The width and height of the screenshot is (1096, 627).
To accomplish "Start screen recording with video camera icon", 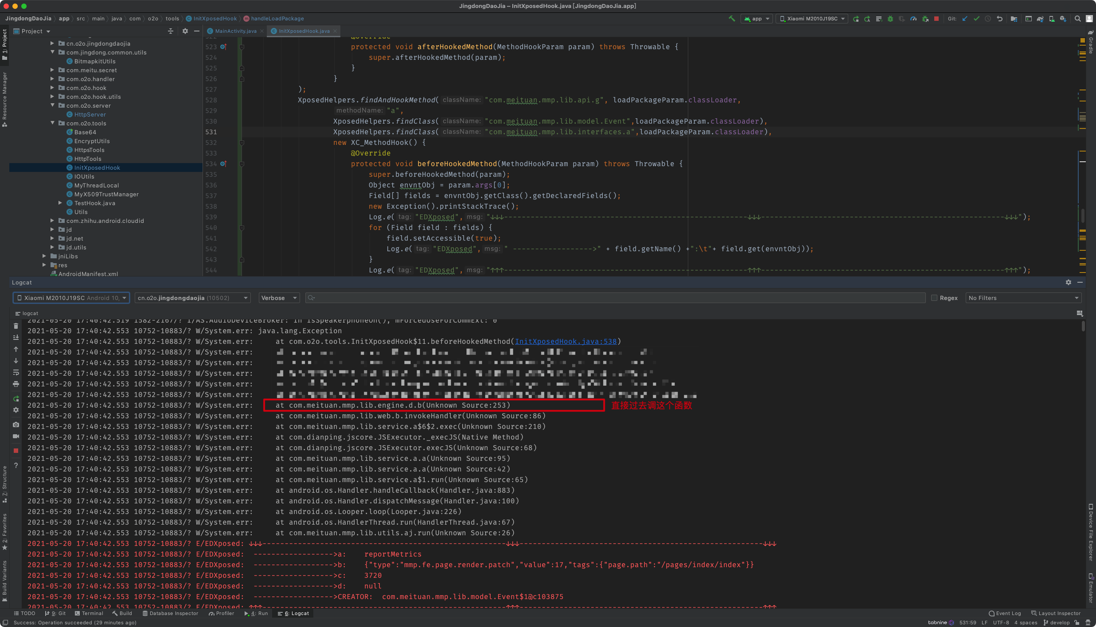I will click(16, 436).
